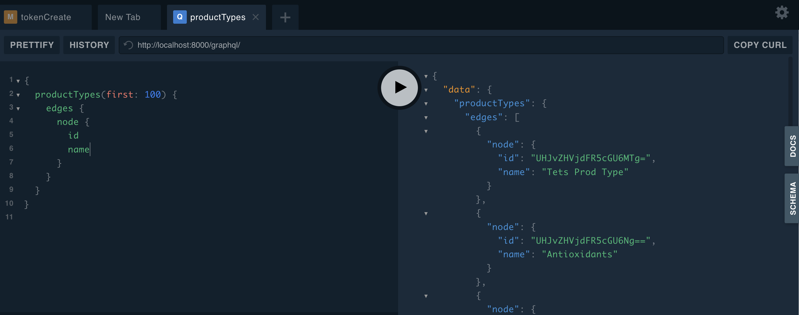The image size is (799, 315).
Task: Click the response pane vertical scrollbar
Action: [x=790, y=93]
